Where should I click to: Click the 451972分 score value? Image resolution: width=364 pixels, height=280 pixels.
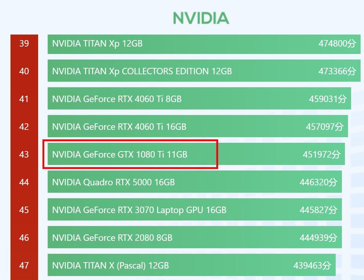pyautogui.click(x=321, y=154)
